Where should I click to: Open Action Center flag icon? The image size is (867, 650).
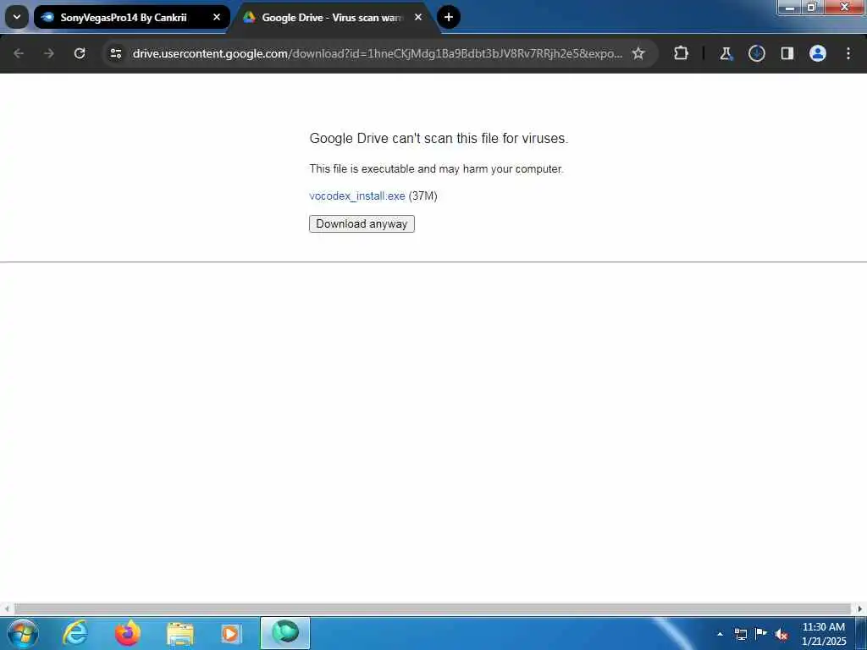pyautogui.click(x=761, y=633)
